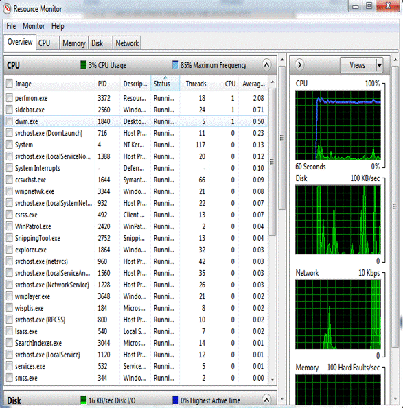This screenshot has height=408, width=403.
Task: Hide the graphs pane with arrow button
Action: [299, 64]
